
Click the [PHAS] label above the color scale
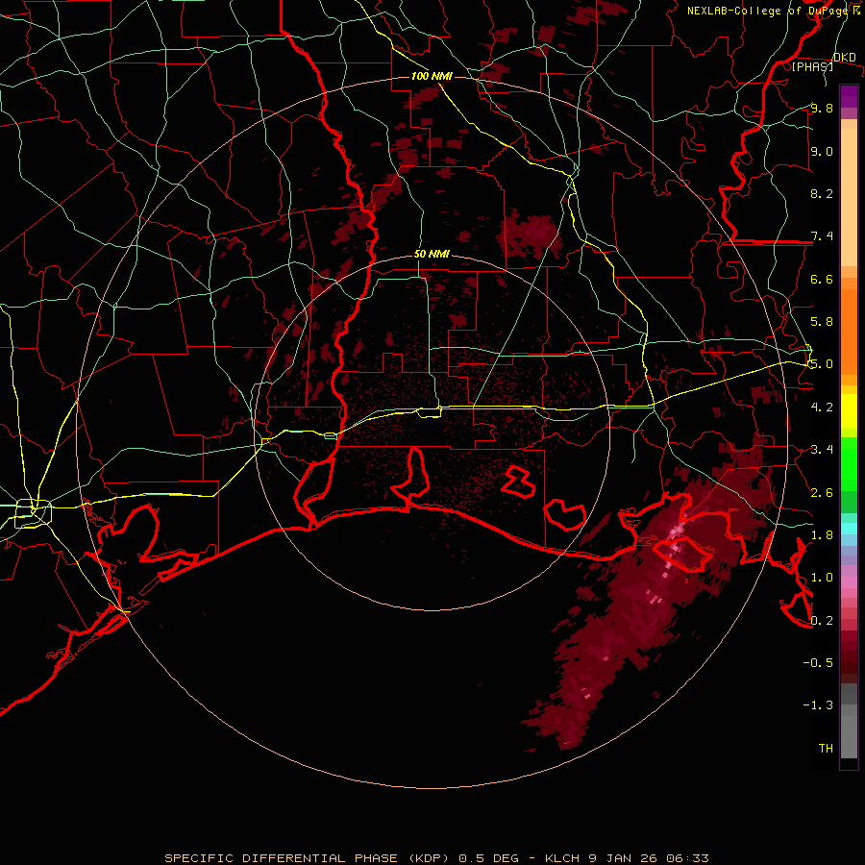click(812, 66)
